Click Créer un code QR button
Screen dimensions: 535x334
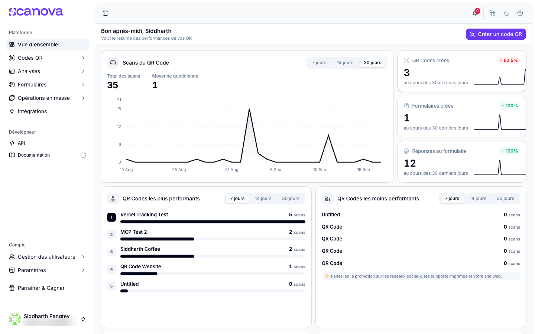(x=496, y=34)
